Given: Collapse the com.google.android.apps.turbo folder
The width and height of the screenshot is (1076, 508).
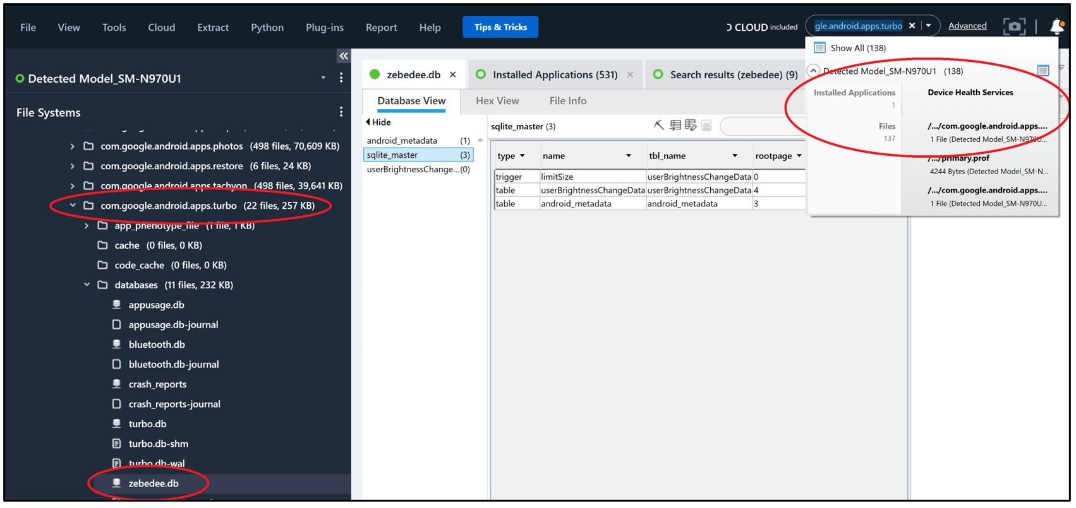Looking at the screenshot, I should 73,206.
